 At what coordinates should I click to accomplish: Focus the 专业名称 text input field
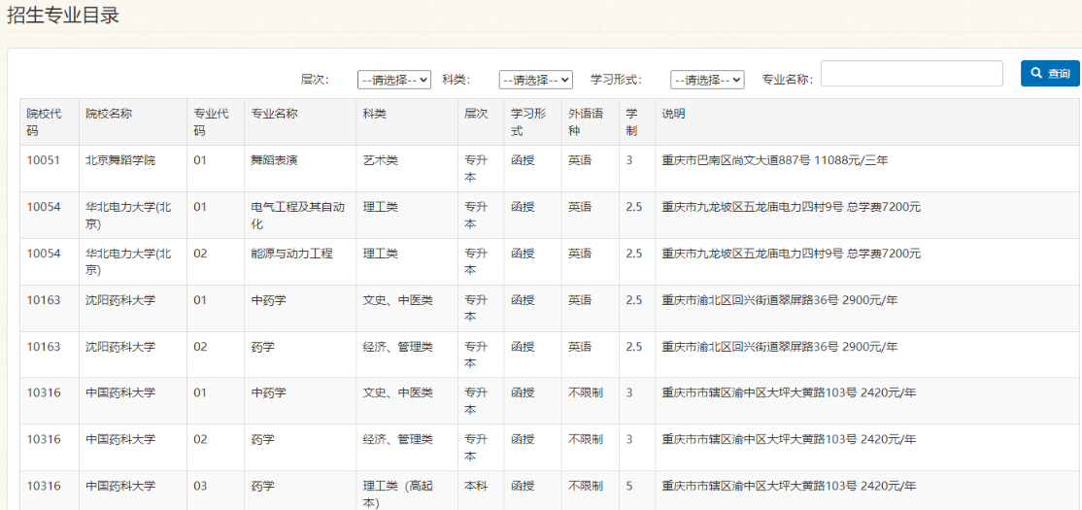point(911,74)
